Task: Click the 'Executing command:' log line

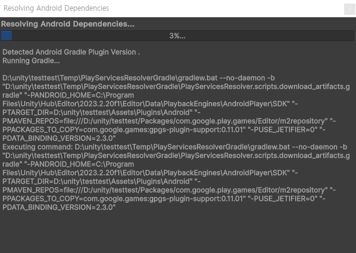Action: pos(175,147)
